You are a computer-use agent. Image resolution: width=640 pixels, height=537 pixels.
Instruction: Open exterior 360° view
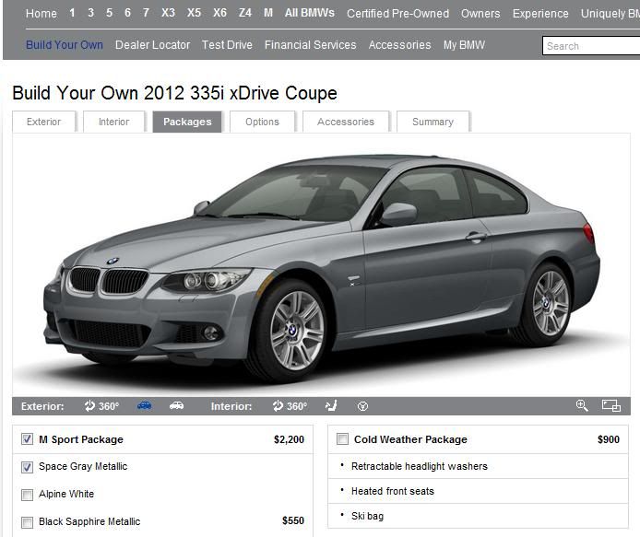(101, 406)
